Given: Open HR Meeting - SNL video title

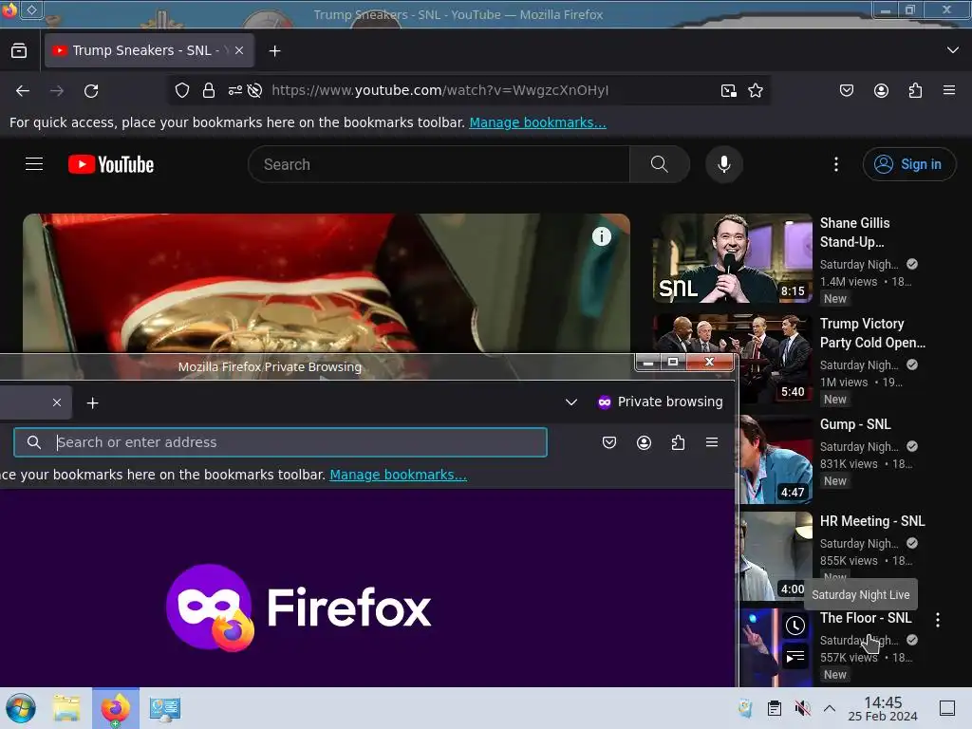Looking at the screenshot, I should pos(872,521).
